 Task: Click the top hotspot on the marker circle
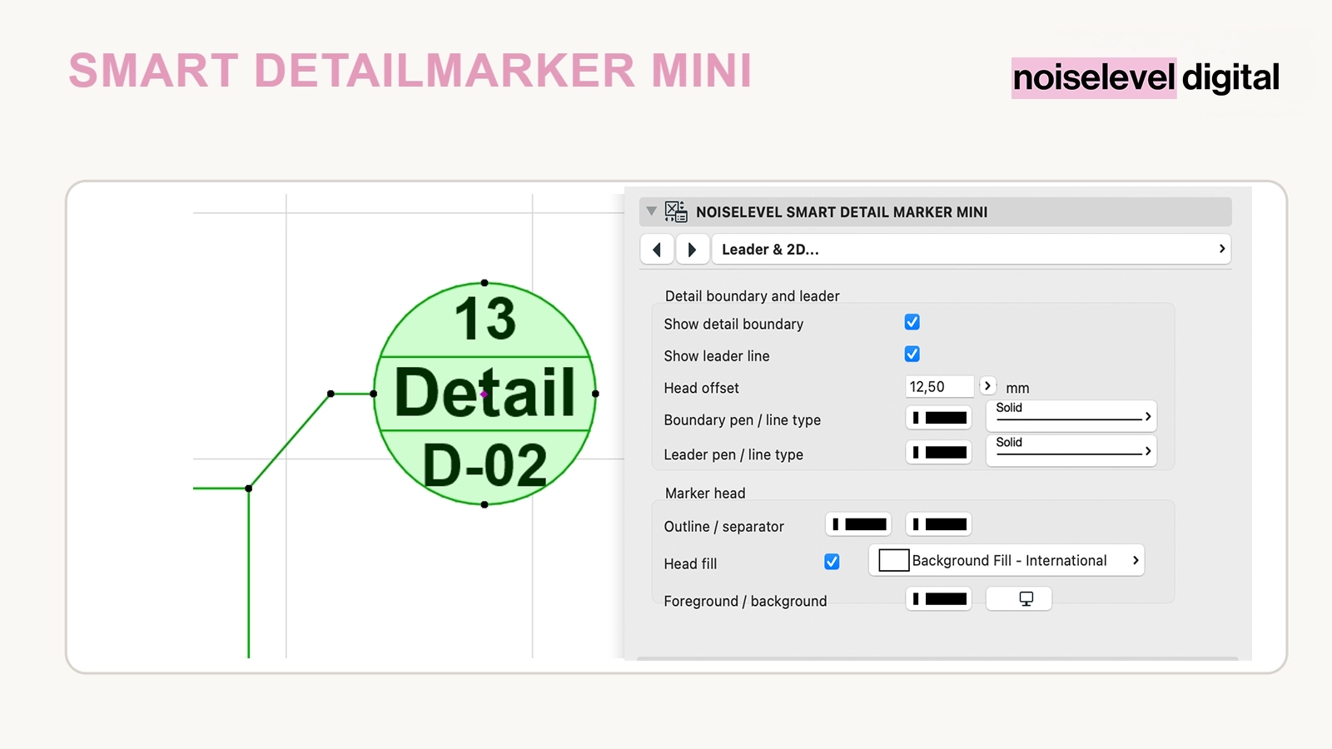pyautogui.click(x=485, y=283)
